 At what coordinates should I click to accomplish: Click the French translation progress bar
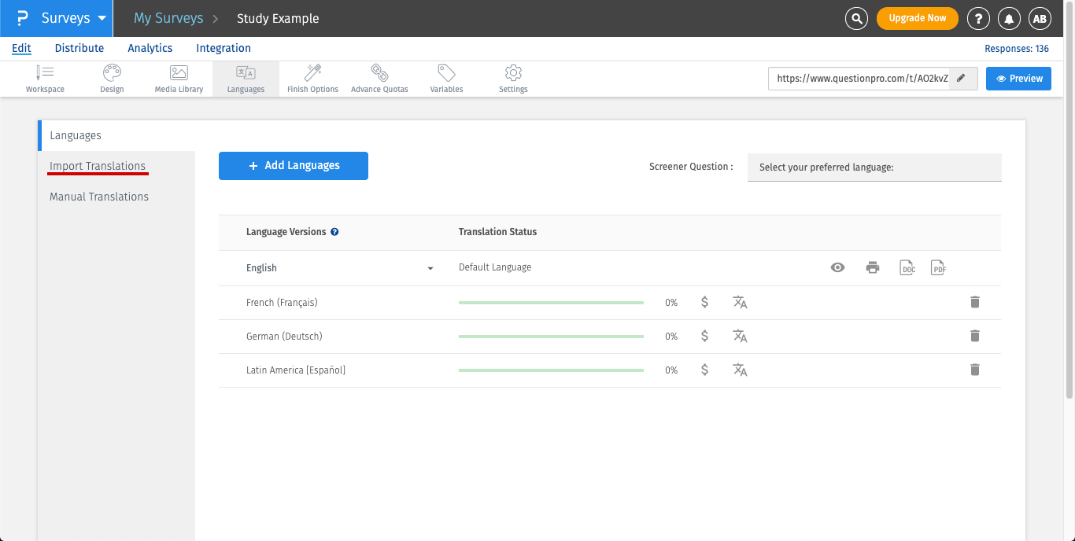click(550, 302)
